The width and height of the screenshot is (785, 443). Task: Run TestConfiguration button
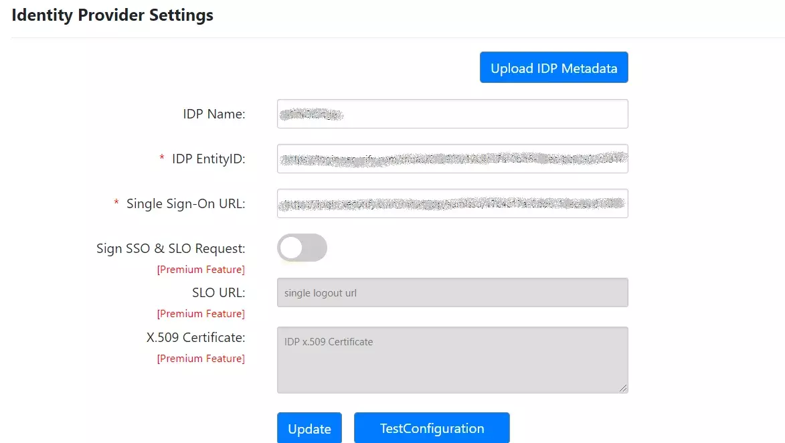click(432, 428)
